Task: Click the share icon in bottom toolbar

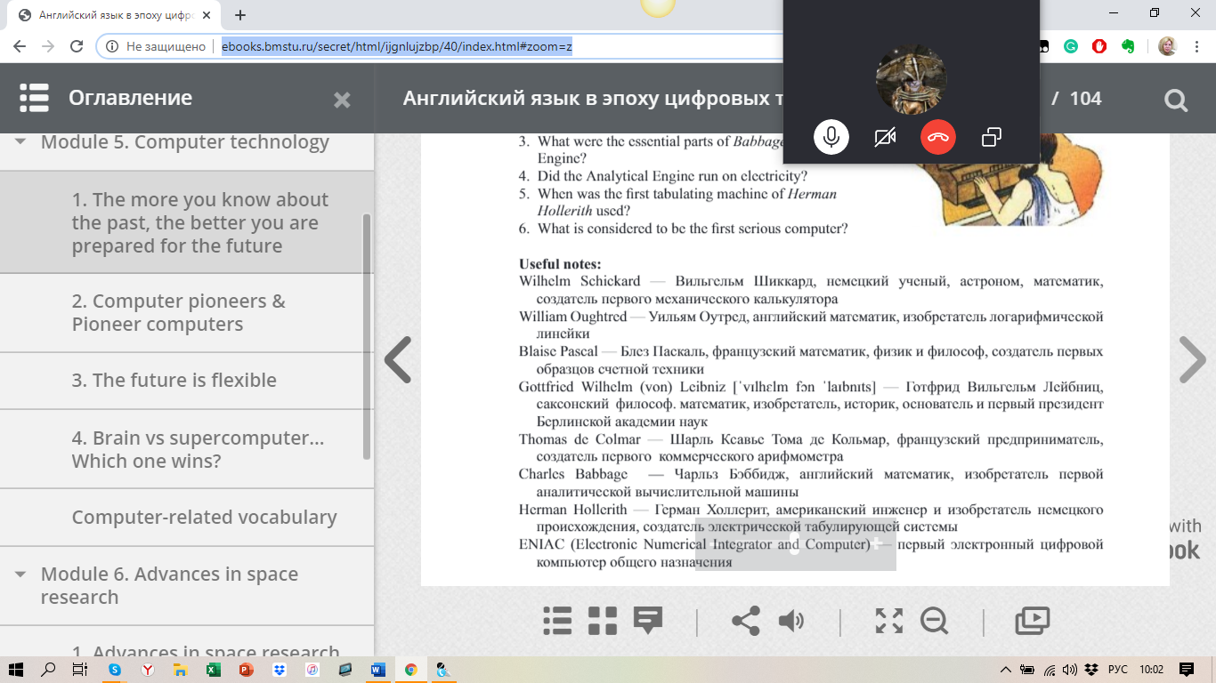Action: pyautogui.click(x=745, y=620)
